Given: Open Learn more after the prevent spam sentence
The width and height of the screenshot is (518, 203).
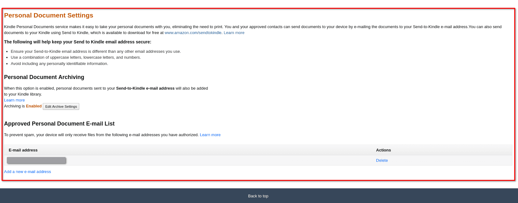Looking at the screenshot, I should pos(210,135).
